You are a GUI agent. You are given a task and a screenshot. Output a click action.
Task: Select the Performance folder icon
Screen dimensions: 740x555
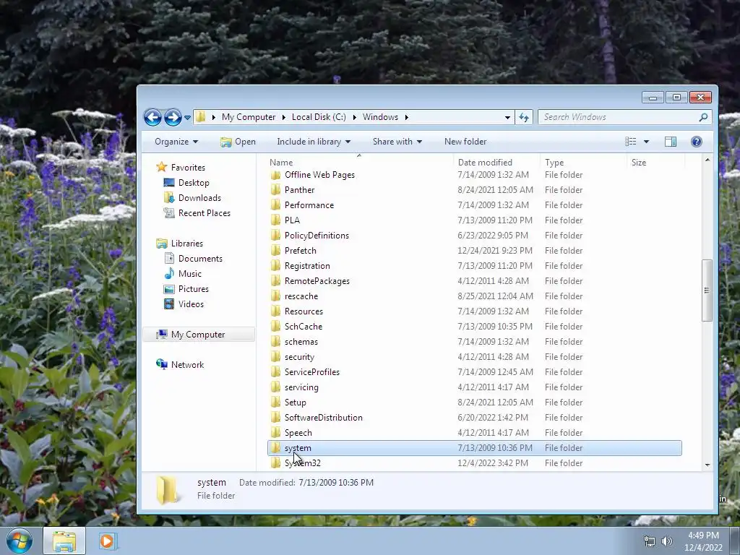275,205
